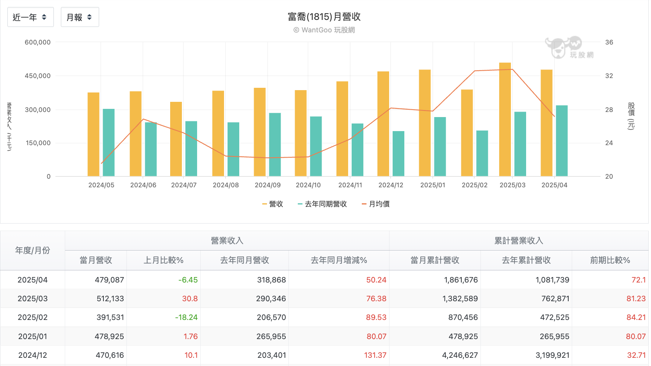
Task: Click the 累計營業收入 group header
Action: [519, 241]
